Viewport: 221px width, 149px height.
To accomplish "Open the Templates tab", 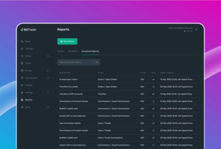I will click(x=73, y=51).
